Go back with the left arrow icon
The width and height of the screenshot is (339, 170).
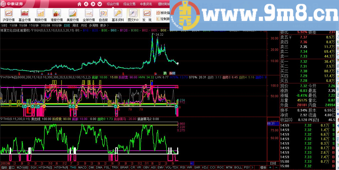(x=86, y=4)
